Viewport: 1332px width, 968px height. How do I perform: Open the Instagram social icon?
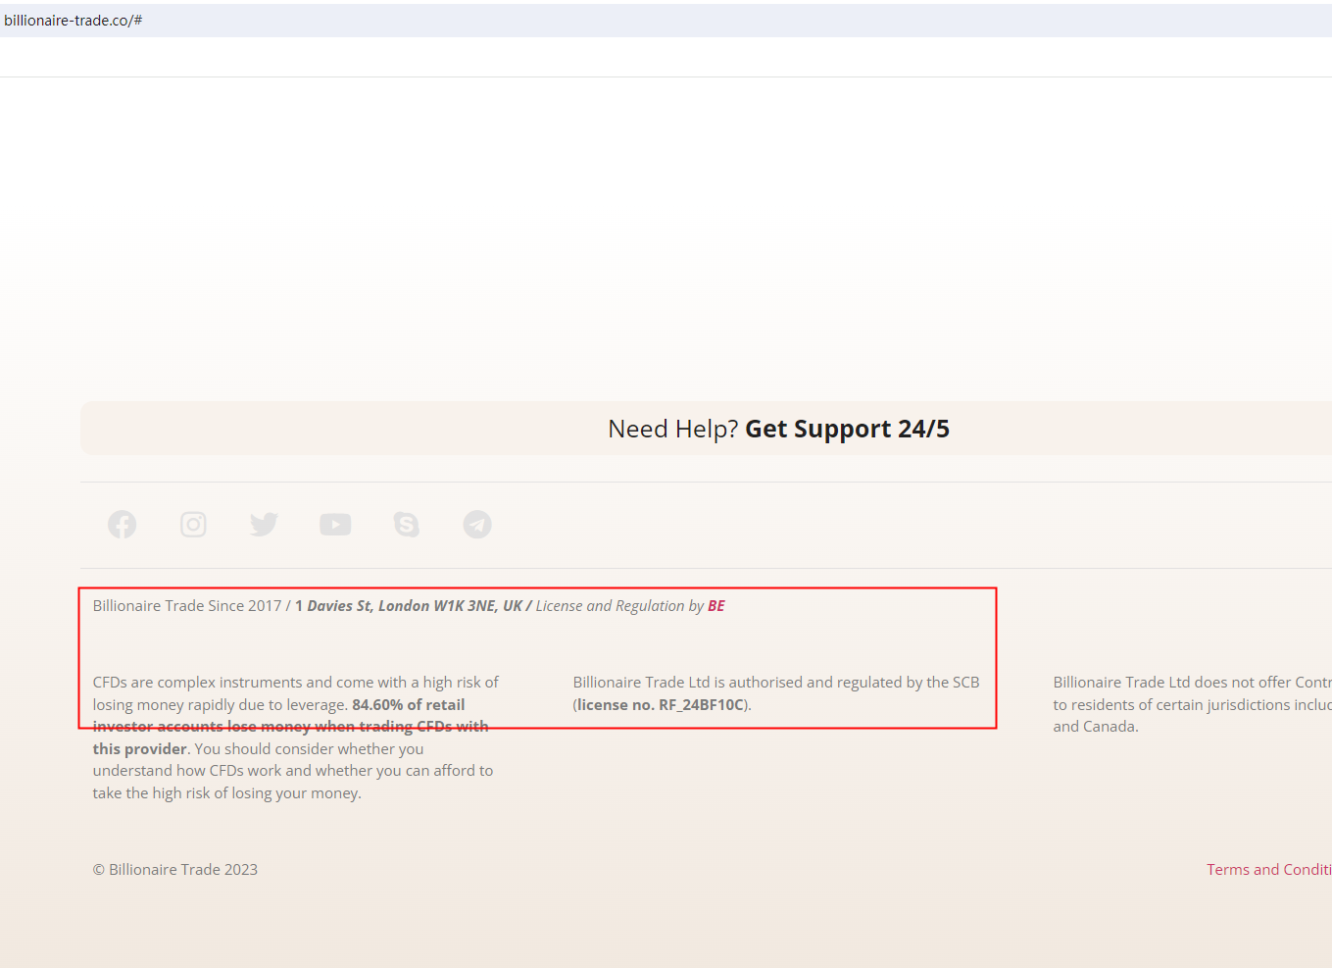pyautogui.click(x=193, y=525)
